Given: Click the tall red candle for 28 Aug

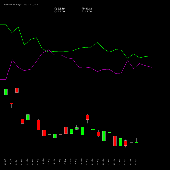Looking at the screenshot, I should pos(115,141).
